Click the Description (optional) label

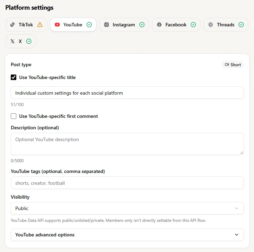point(35,128)
